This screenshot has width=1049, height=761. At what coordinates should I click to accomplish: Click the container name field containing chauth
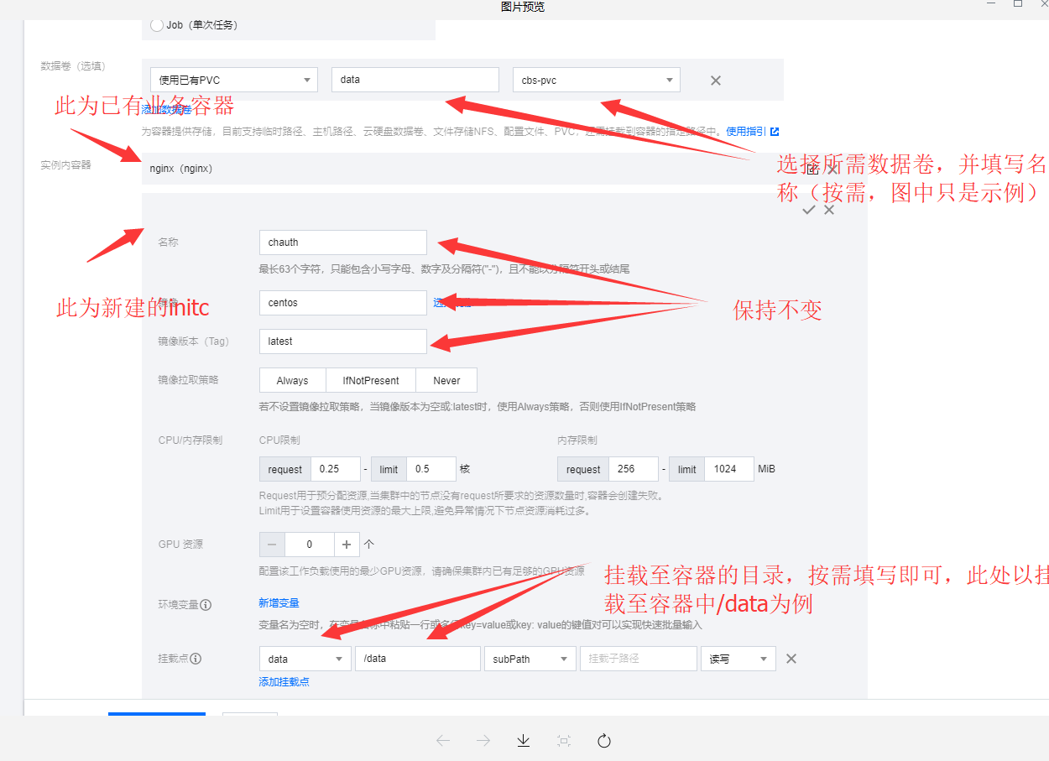(342, 242)
